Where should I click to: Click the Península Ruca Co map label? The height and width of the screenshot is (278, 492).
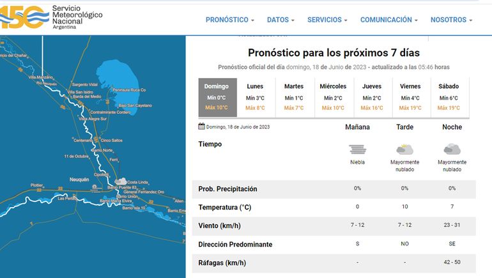tap(129, 89)
